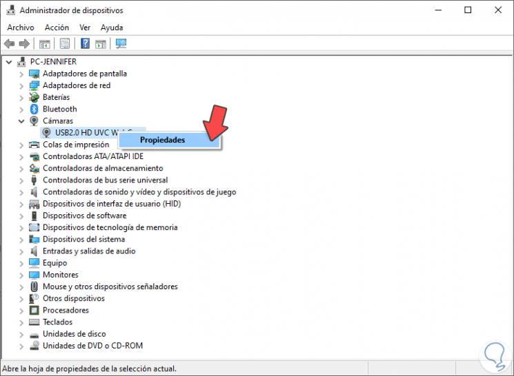The image size is (514, 376).
Task: Click the Forward arrow toolbar icon
Action: [x=24, y=43]
